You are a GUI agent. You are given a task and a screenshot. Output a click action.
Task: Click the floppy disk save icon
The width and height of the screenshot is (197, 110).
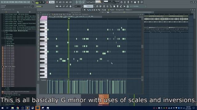coord(135,2)
